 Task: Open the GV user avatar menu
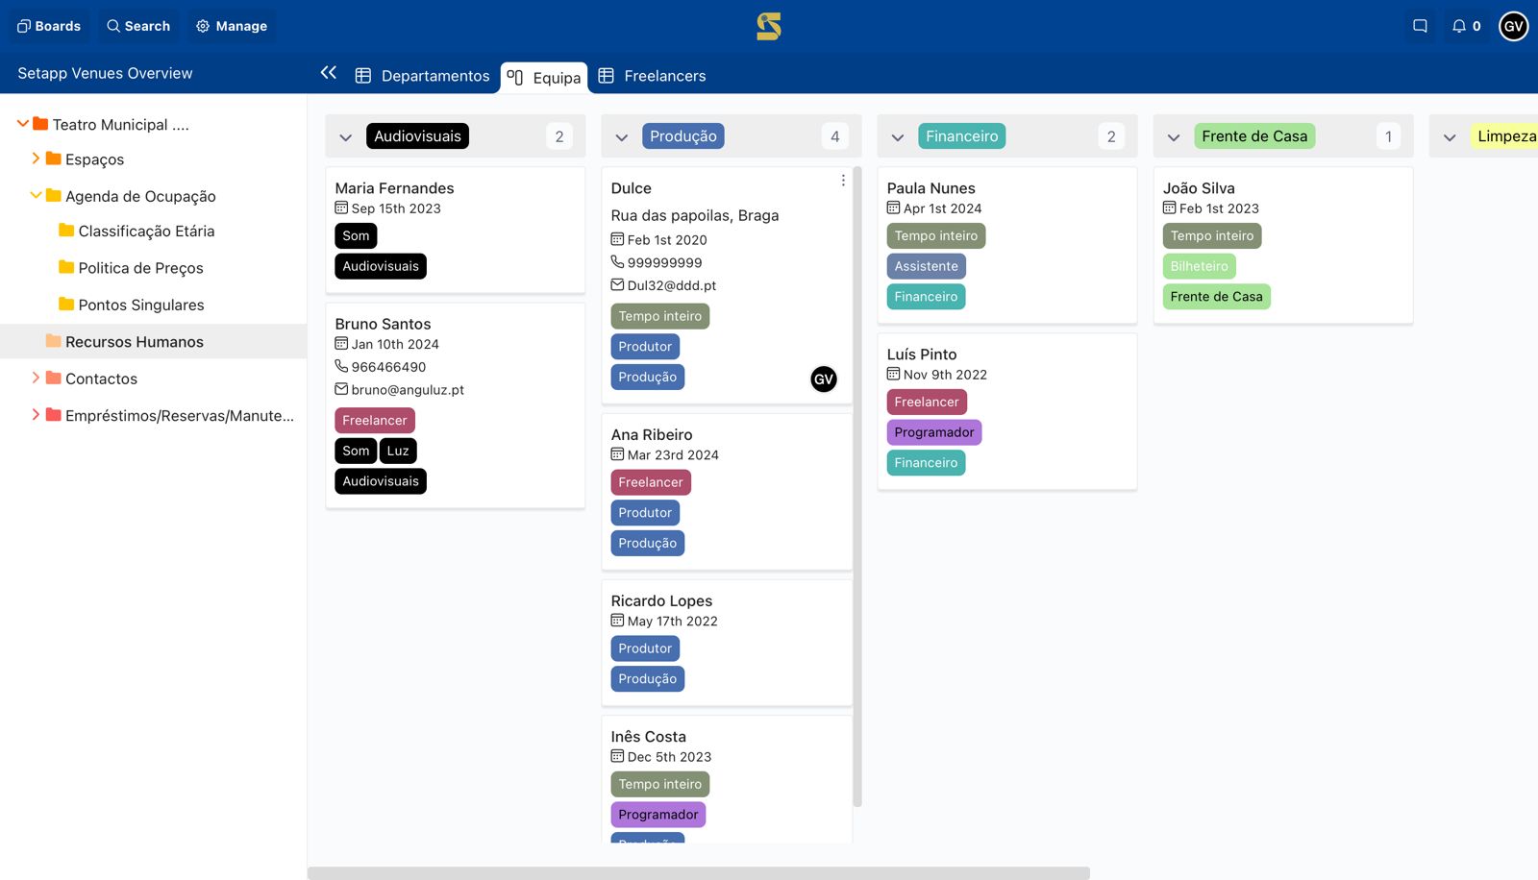point(1513,26)
